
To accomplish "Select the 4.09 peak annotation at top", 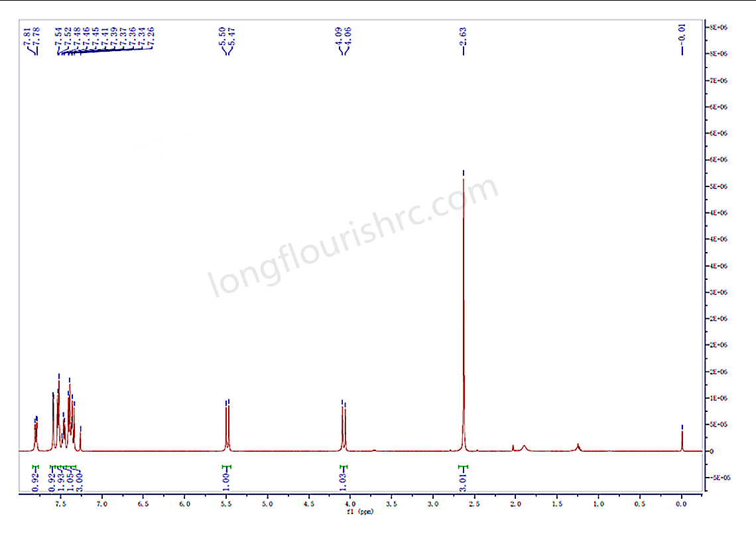I will 338,36.
